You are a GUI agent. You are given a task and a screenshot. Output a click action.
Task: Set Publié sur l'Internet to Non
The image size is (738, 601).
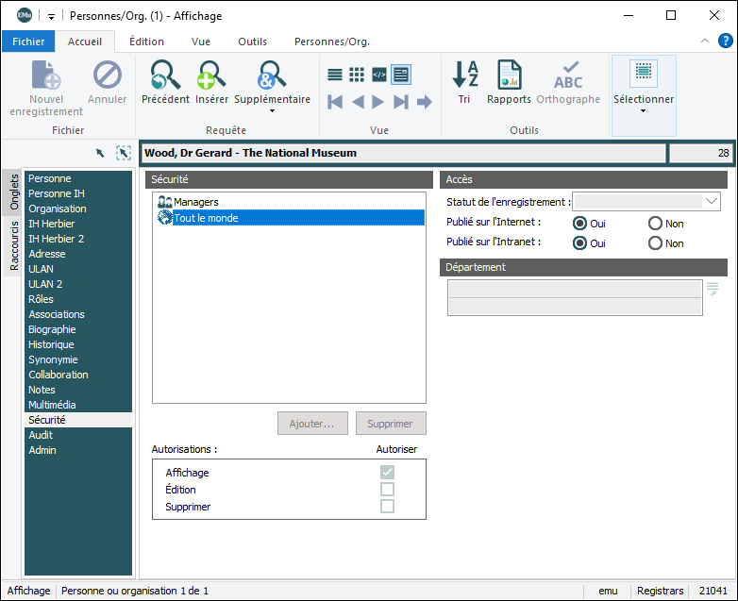point(655,224)
